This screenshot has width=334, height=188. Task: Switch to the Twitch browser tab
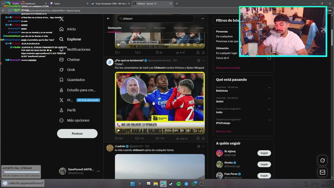(69, 4)
